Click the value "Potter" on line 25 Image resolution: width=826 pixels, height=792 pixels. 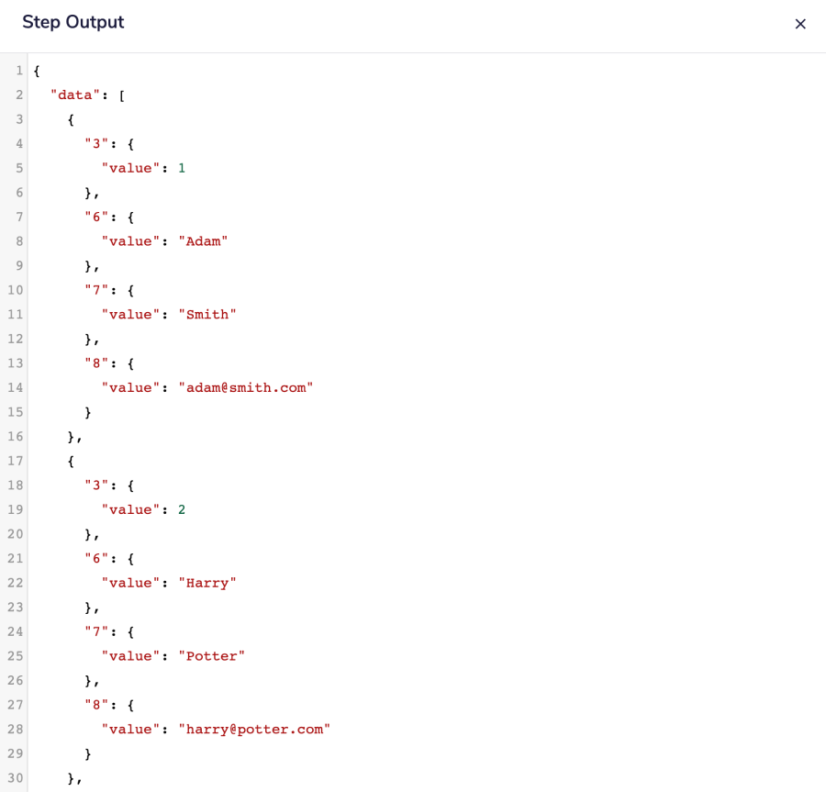coord(212,655)
